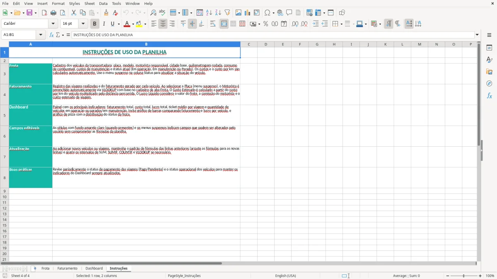The image size is (497, 279).
Task: Open Draw Functions shapes icon
Action: point(342,13)
